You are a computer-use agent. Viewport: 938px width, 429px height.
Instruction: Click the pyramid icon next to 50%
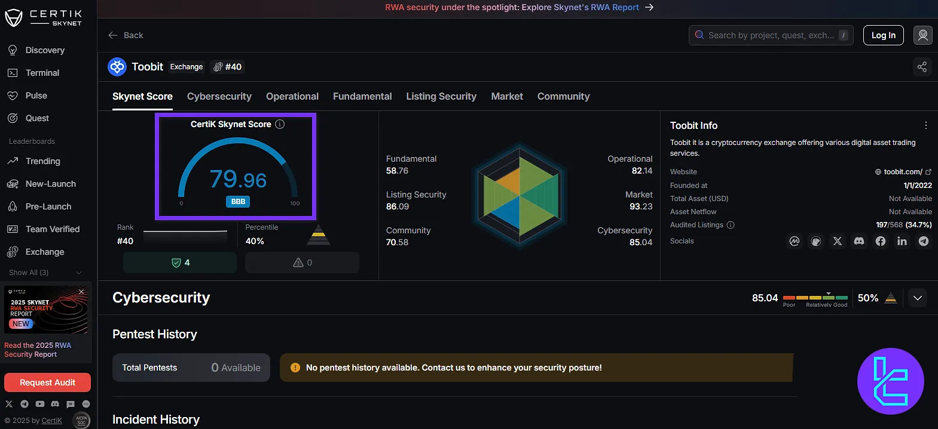point(891,298)
